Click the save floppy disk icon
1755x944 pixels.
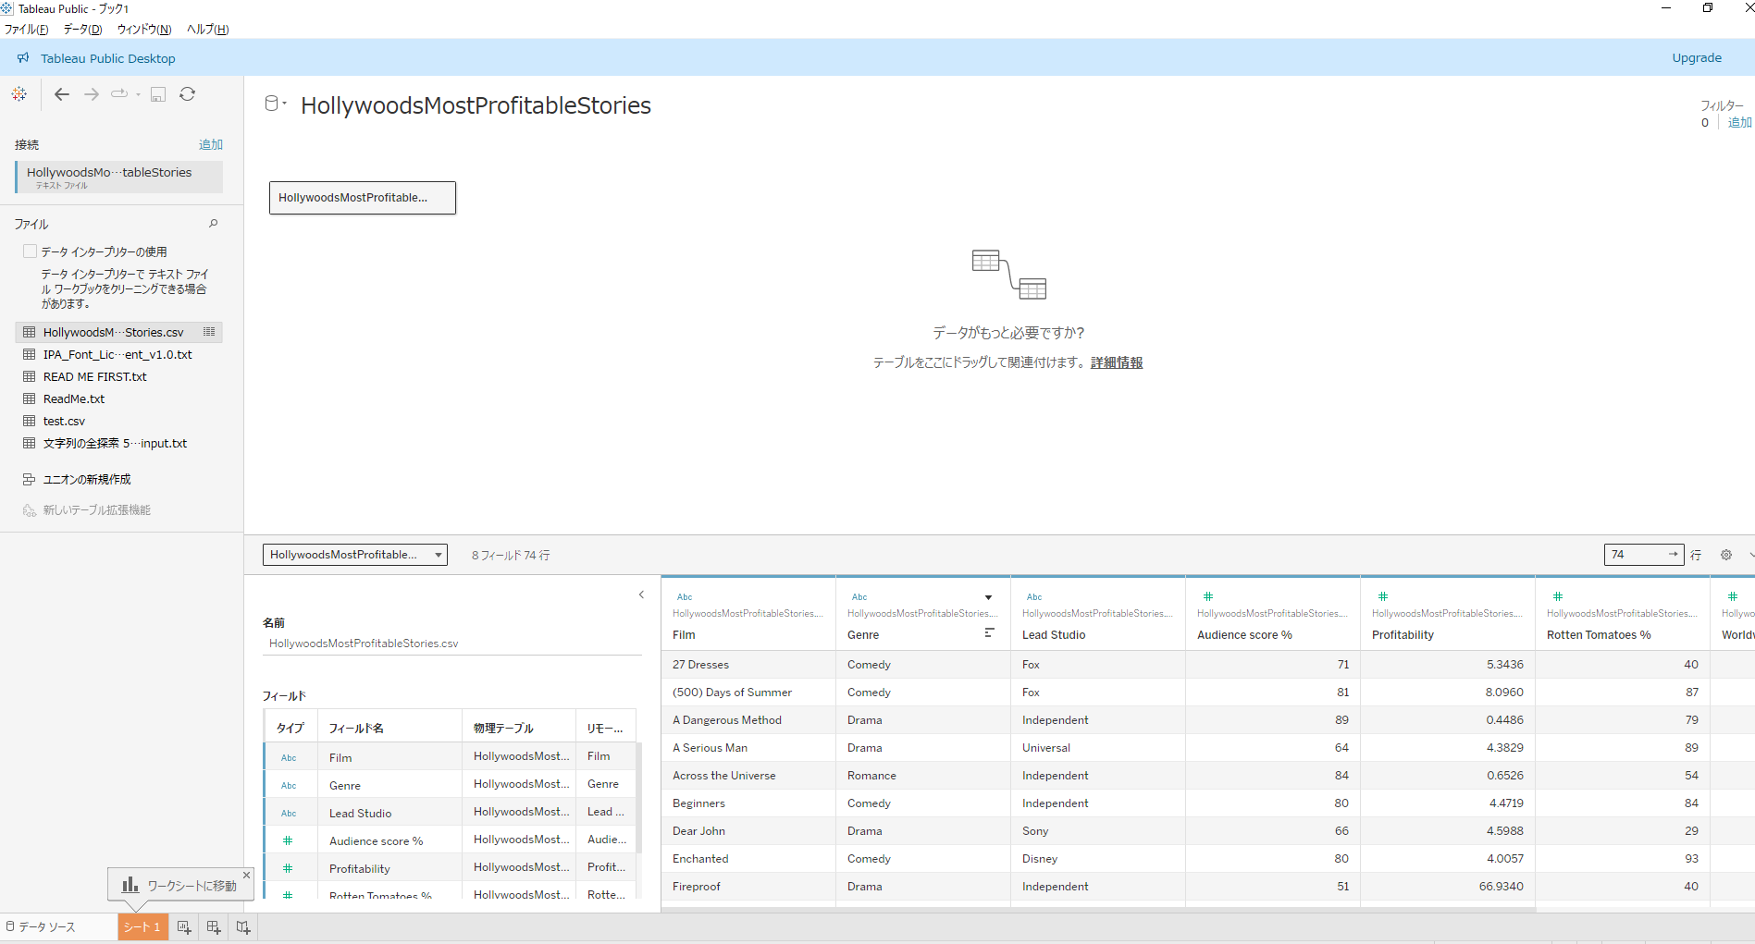click(158, 94)
